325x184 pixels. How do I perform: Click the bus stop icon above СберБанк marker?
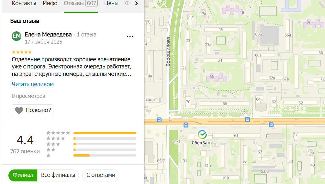point(186,125)
